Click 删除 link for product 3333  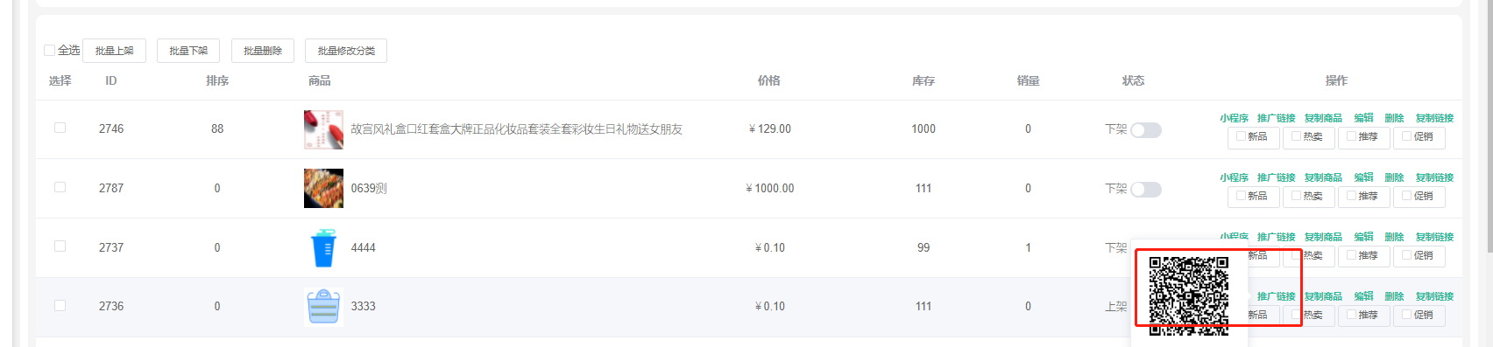click(x=1394, y=296)
